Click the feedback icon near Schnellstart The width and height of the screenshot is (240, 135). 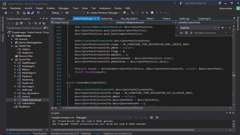point(181,3)
